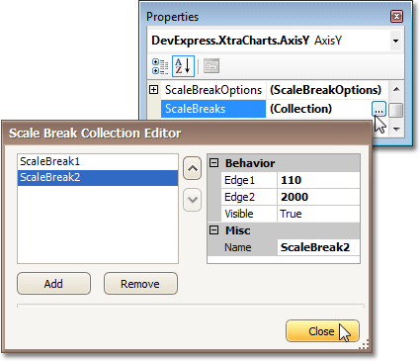Select the Alphabetical sort icon
The width and height of the screenshot is (420, 361).
(183, 66)
